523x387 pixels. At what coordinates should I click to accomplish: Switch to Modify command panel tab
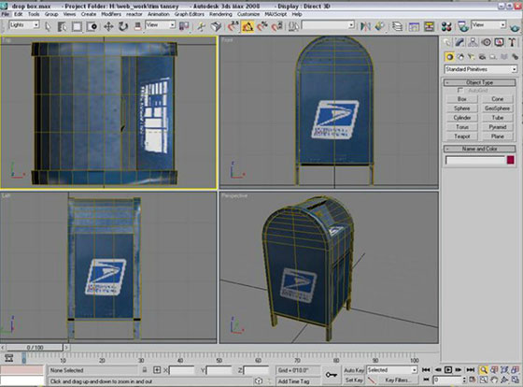(459, 42)
